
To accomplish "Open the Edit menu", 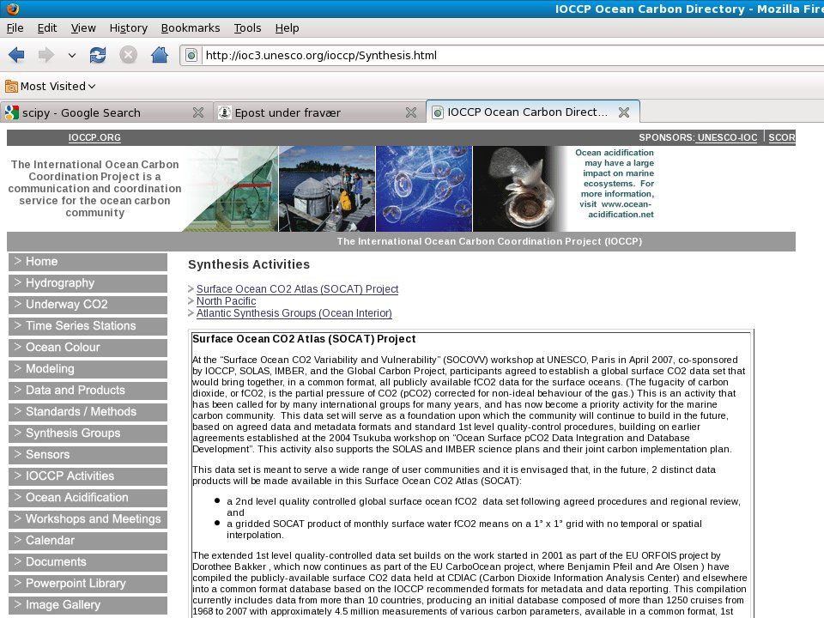I will click(x=46, y=27).
